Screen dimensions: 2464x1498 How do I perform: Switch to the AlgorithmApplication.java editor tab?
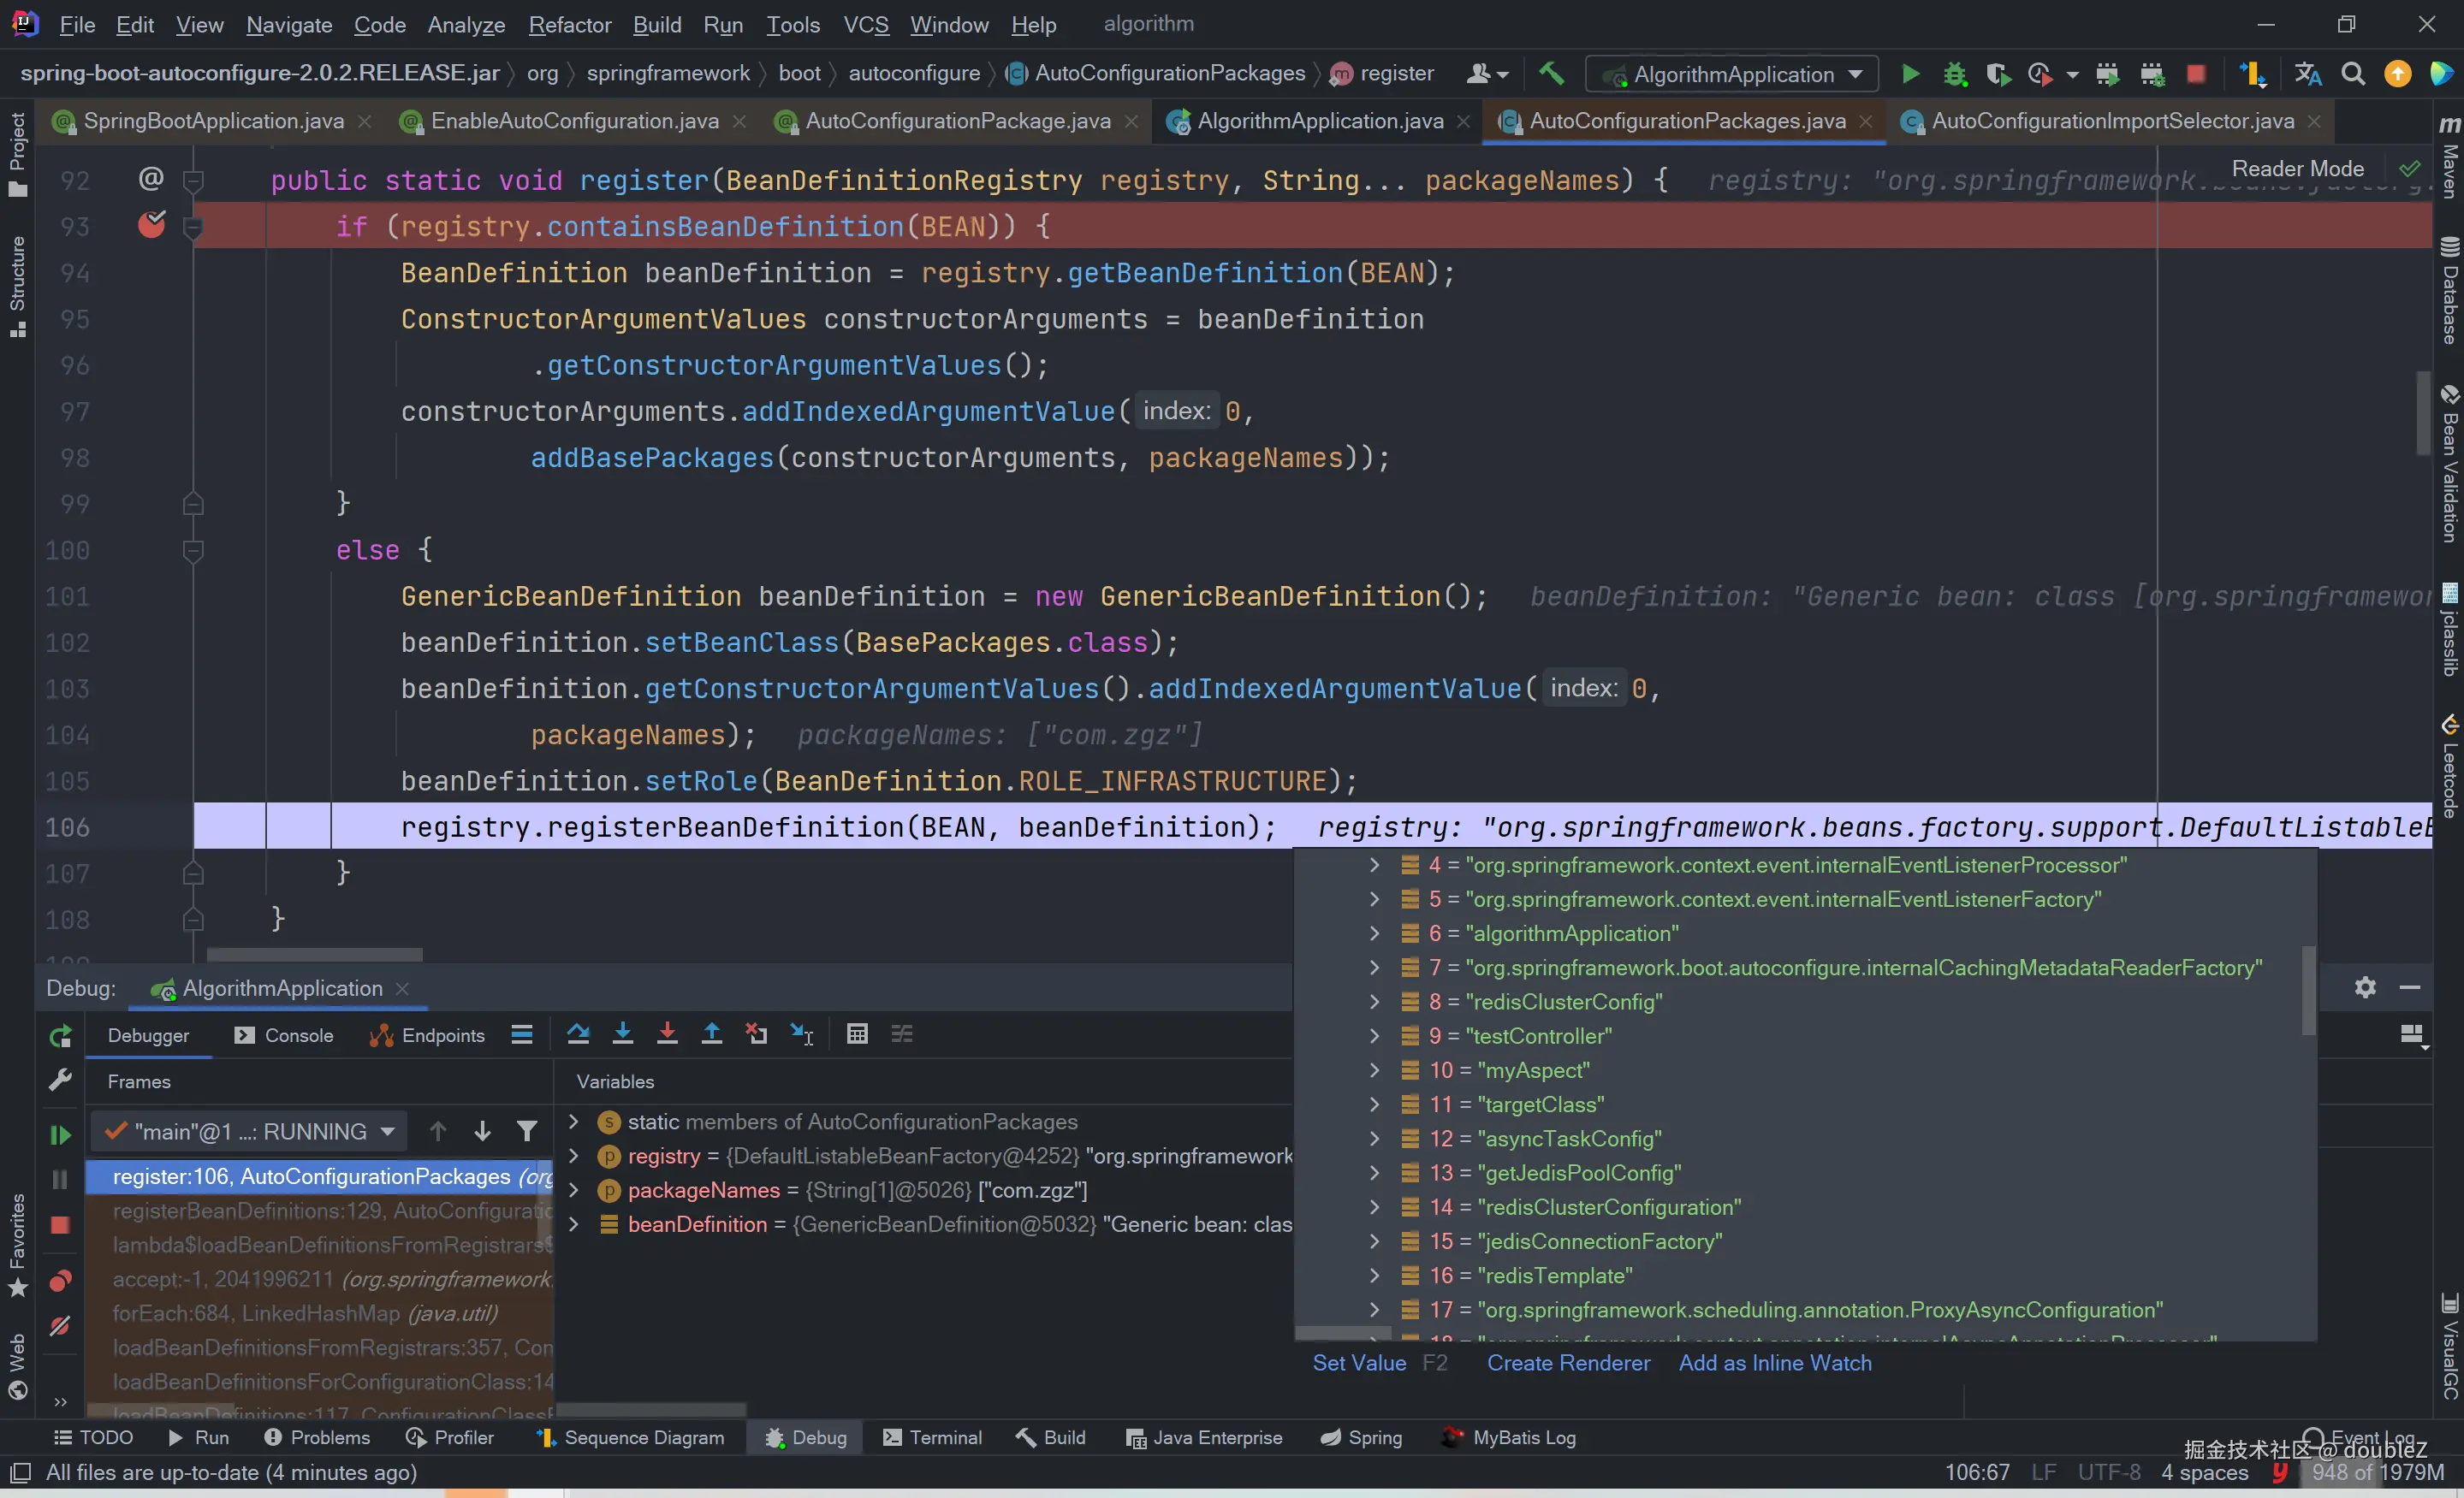coord(1319,121)
